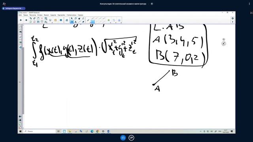Go to previous page with toolbar back arrow
Screen dimensions: 253x142
(21, 20)
